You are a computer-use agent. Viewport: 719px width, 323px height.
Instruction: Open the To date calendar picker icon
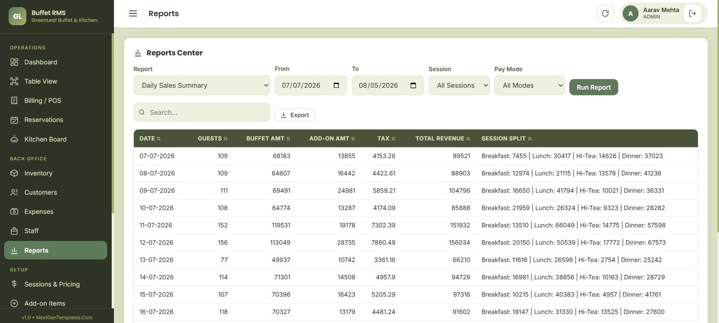pyautogui.click(x=413, y=85)
